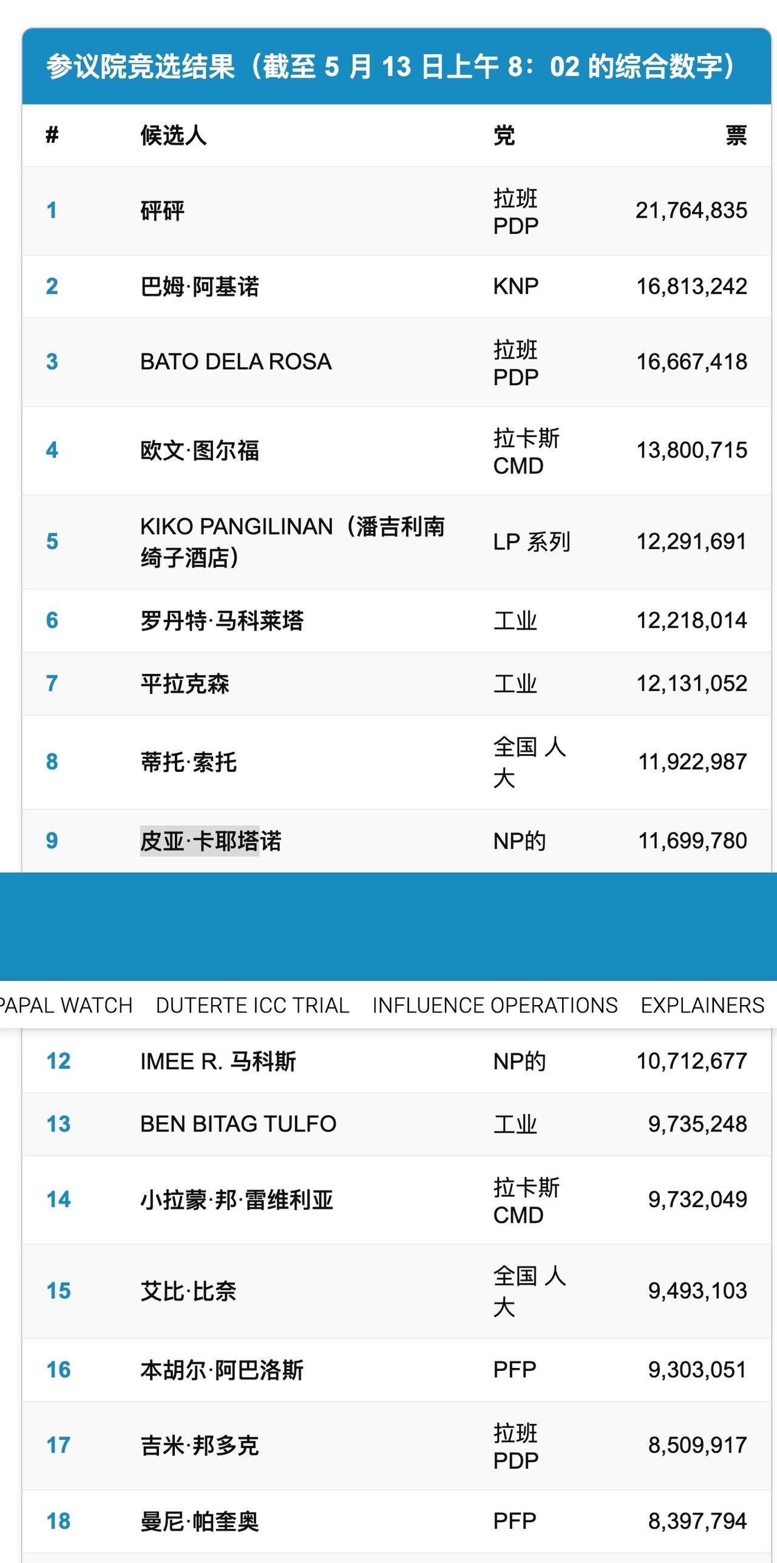This screenshot has width=777, height=1563.
Task: Click rank number 12 for IMEE R. 马科斯
Action: point(58,1061)
